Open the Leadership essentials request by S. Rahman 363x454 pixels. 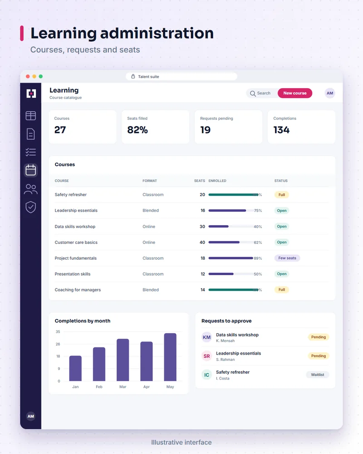pyautogui.click(x=265, y=356)
